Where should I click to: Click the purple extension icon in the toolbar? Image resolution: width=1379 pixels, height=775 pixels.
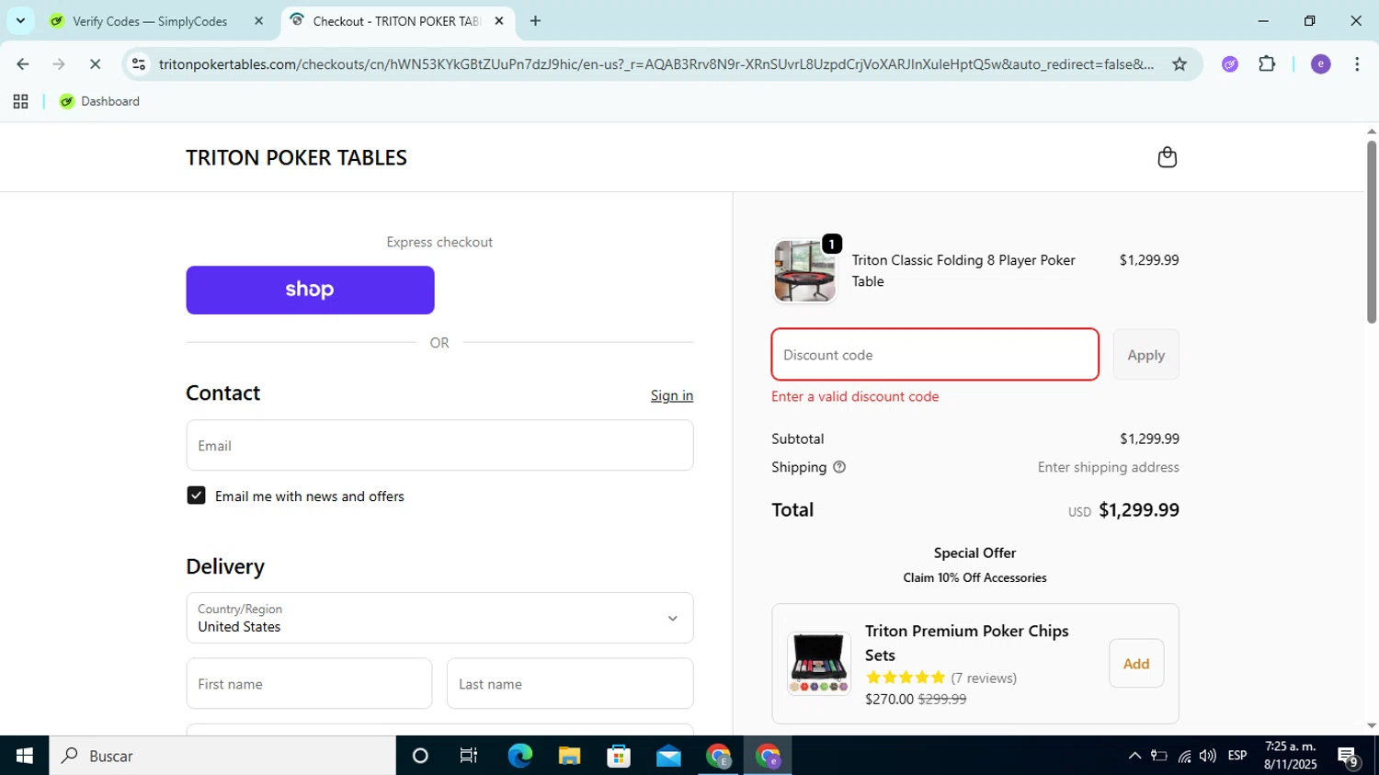point(1229,64)
